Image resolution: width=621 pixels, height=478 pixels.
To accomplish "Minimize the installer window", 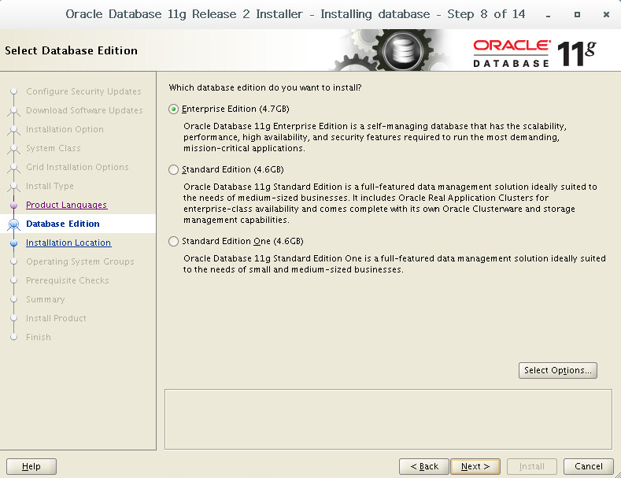I will [548, 15].
